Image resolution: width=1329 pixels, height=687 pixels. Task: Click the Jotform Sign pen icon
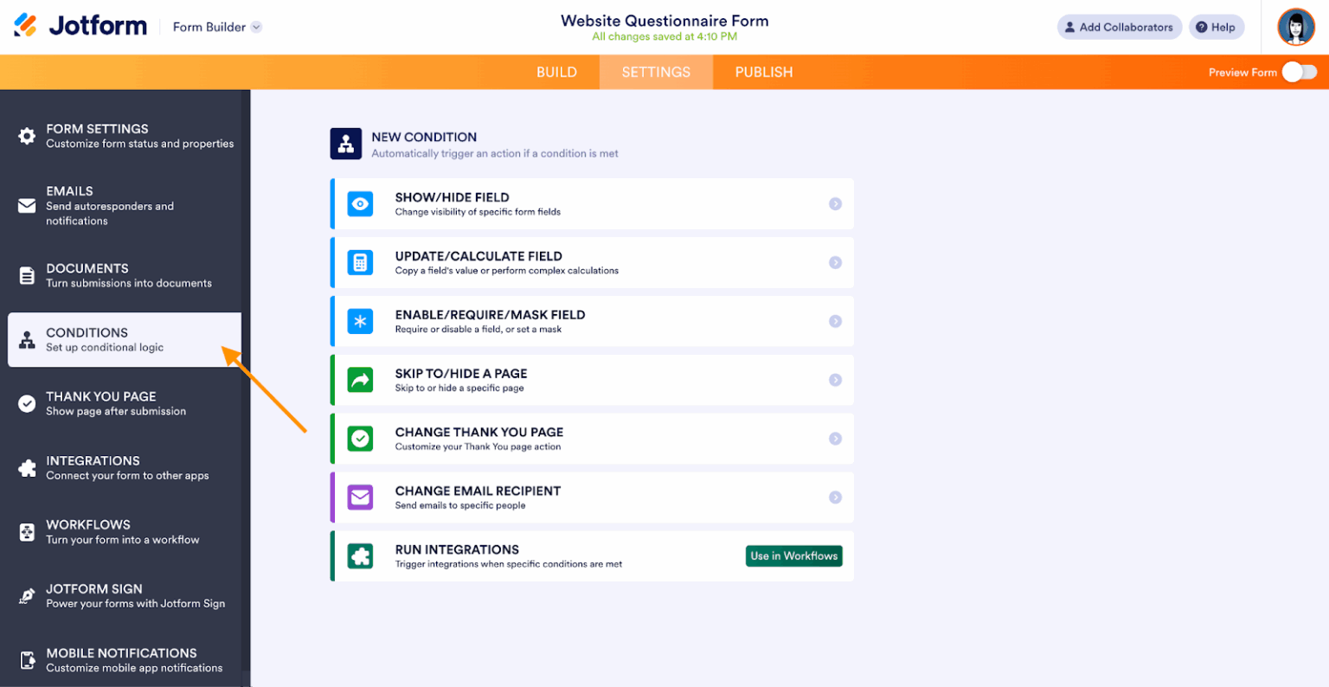click(x=27, y=596)
